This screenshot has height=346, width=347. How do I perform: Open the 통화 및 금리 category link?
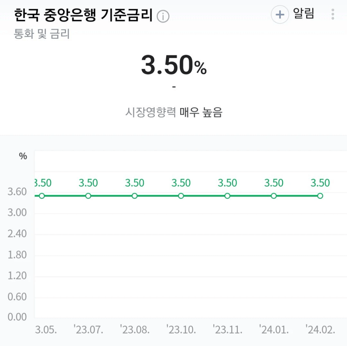[42, 34]
